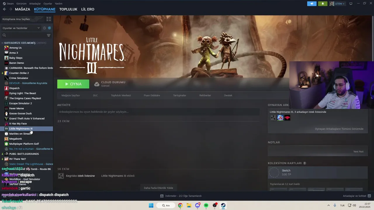The width and height of the screenshot is (374, 210).
Task: Open the first wishlist friend avatar
Action: (x=273, y=118)
